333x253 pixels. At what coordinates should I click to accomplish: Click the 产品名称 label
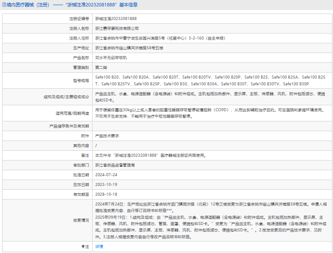81,58
